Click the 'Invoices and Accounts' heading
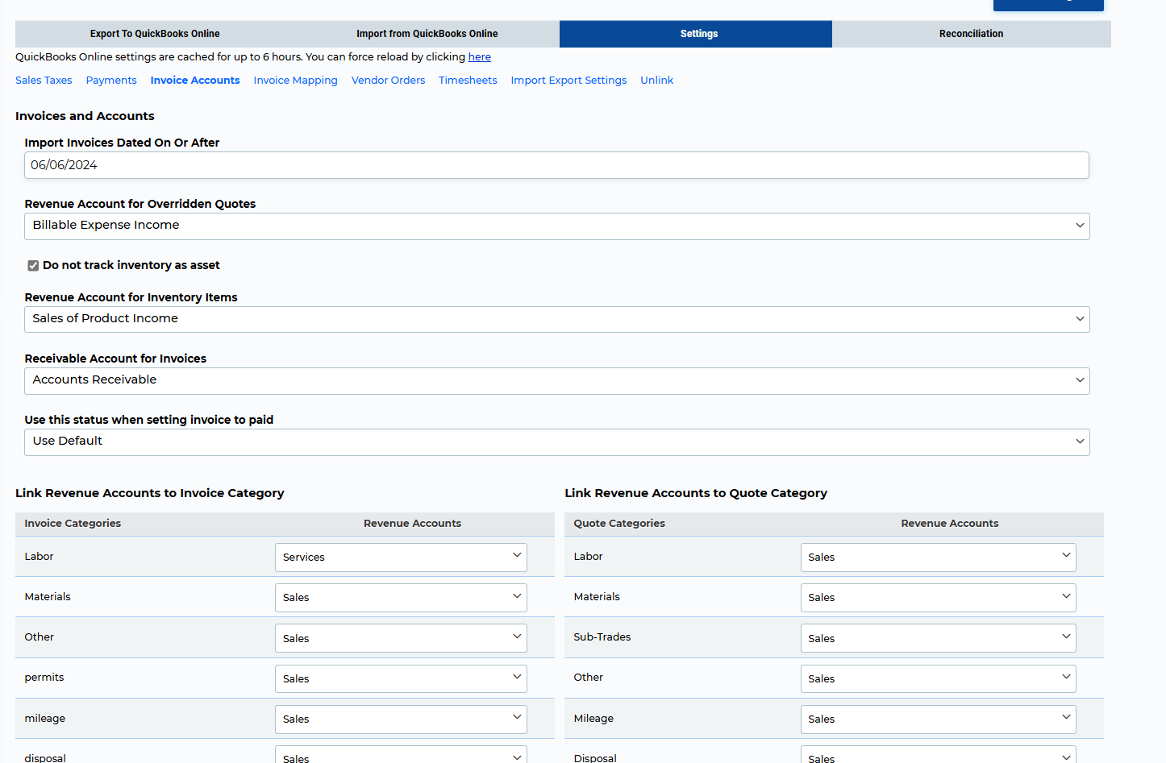This screenshot has width=1166, height=763. tap(85, 116)
